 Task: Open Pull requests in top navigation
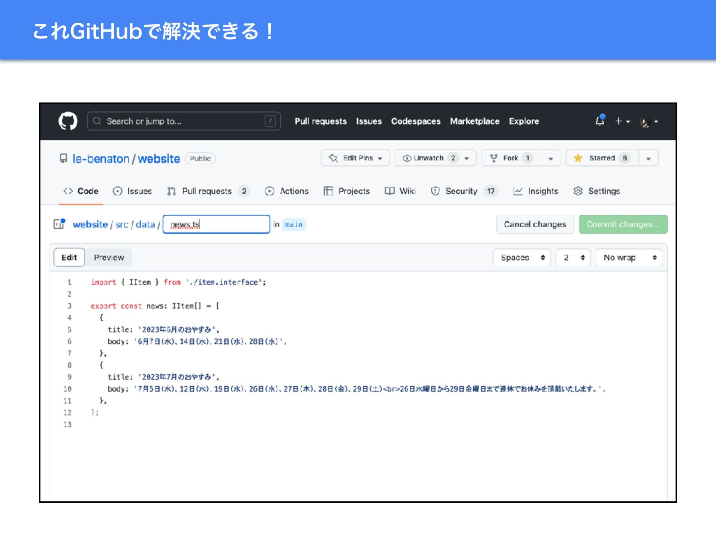point(321,121)
